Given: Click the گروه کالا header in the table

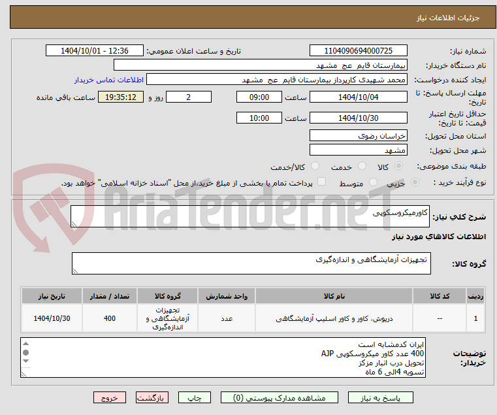Looking at the screenshot, I should point(167,296).
